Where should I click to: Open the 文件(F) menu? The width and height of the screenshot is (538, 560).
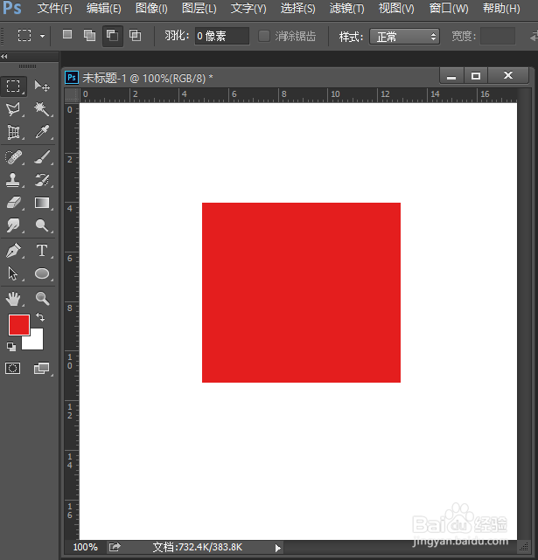click(55, 8)
